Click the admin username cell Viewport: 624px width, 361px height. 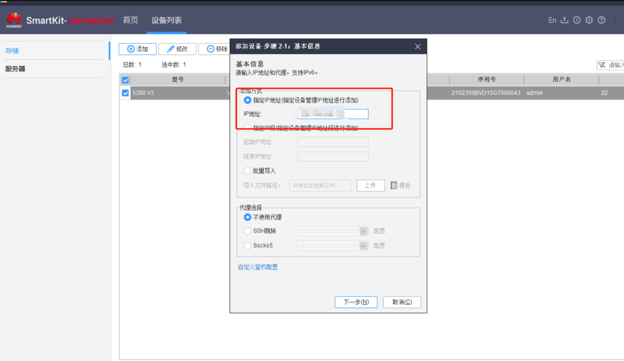tap(534, 93)
